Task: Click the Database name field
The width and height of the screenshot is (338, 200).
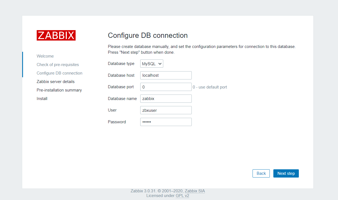Action: tap(166, 99)
